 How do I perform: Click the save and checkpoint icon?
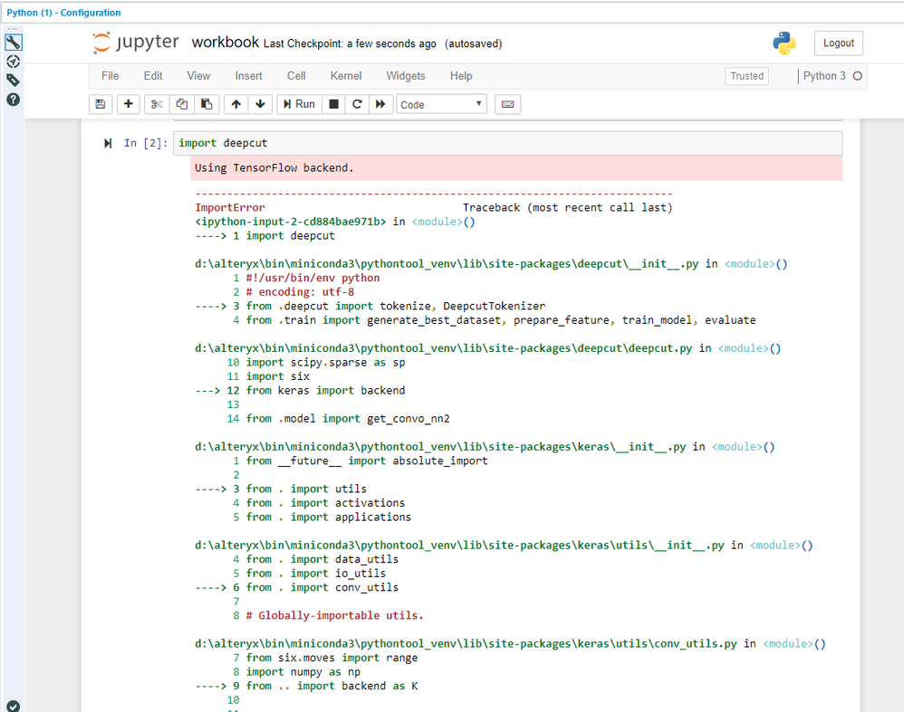coord(101,104)
